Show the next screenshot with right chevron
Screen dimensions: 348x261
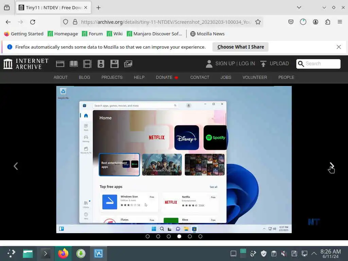point(332,166)
